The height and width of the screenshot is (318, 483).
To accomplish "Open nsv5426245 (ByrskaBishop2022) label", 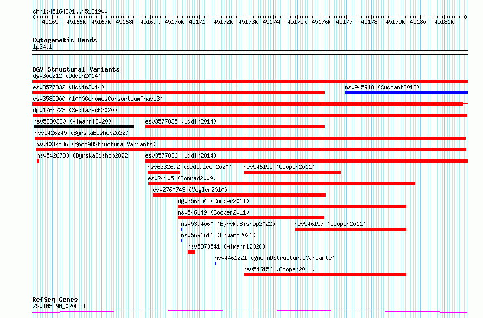I will 81,133.
